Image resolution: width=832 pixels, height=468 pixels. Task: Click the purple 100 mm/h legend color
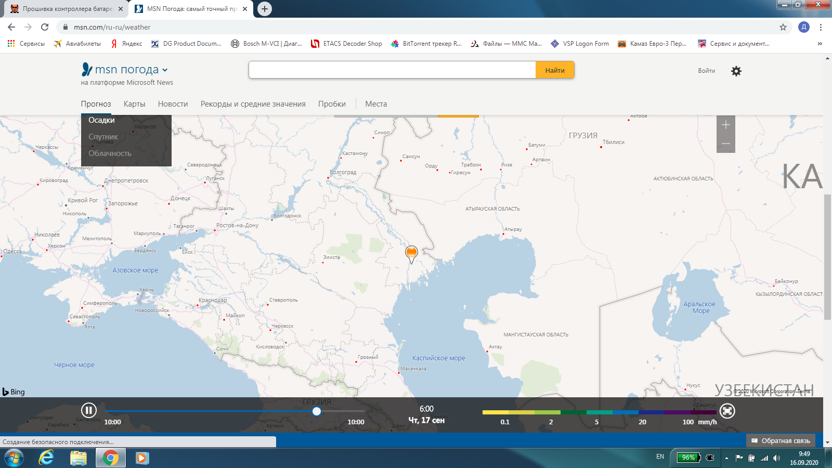coord(703,412)
